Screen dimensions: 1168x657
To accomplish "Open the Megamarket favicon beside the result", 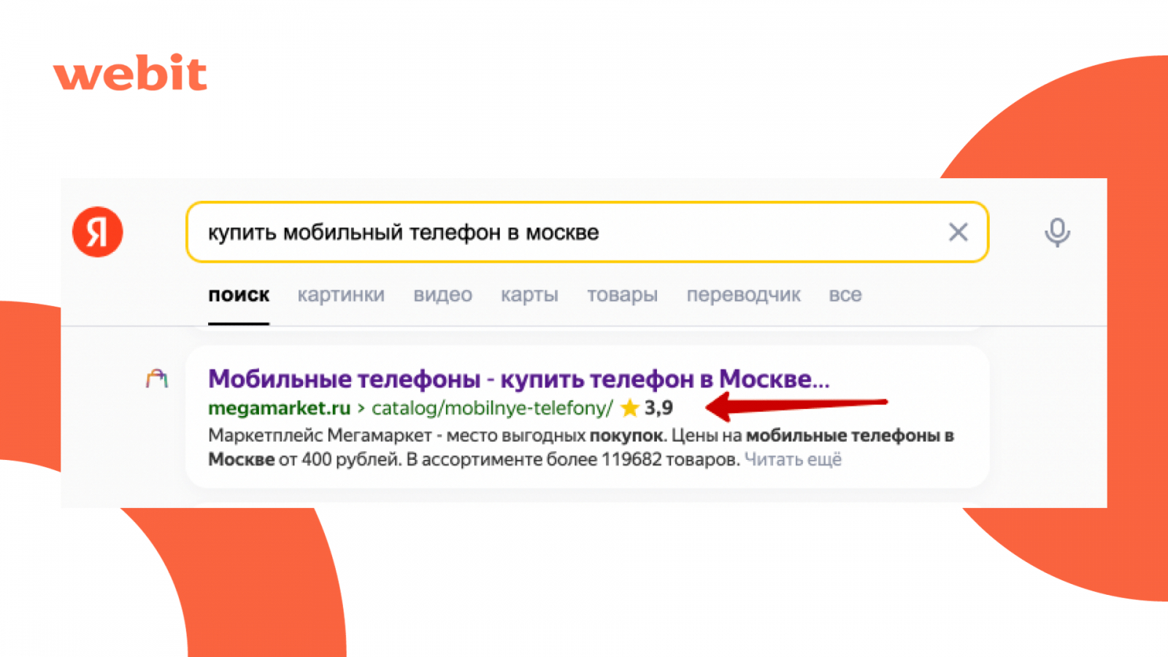I will [x=157, y=378].
